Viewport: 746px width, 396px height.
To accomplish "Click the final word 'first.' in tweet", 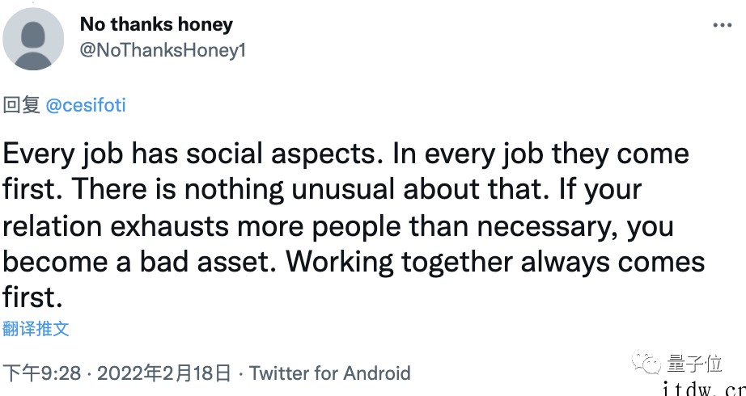I will point(33,298).
